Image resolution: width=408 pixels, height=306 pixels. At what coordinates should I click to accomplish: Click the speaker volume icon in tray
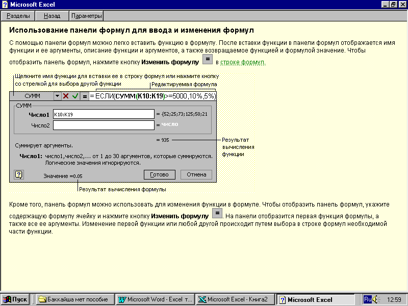pyautogui.click(x=376, y=299)
